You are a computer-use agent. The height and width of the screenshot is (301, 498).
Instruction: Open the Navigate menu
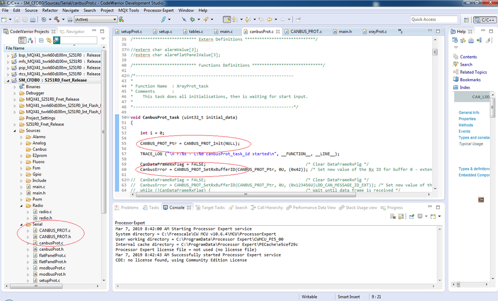(70, 10)
